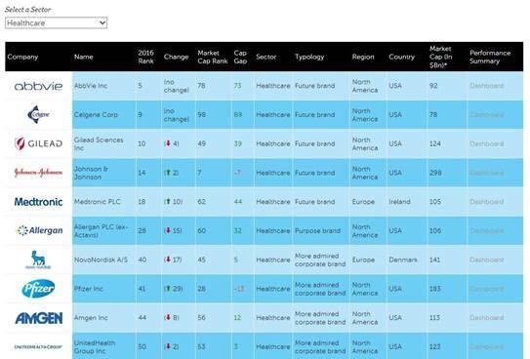Sort by the Country column header
This screenshot has height=359, width=530.
click(401, 57)
